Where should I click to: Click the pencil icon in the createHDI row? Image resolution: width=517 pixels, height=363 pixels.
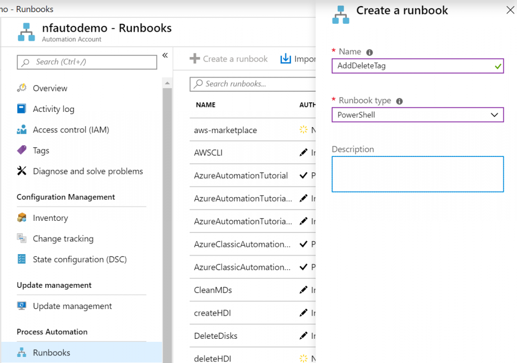pyautogui.click(x=303, y=313)
